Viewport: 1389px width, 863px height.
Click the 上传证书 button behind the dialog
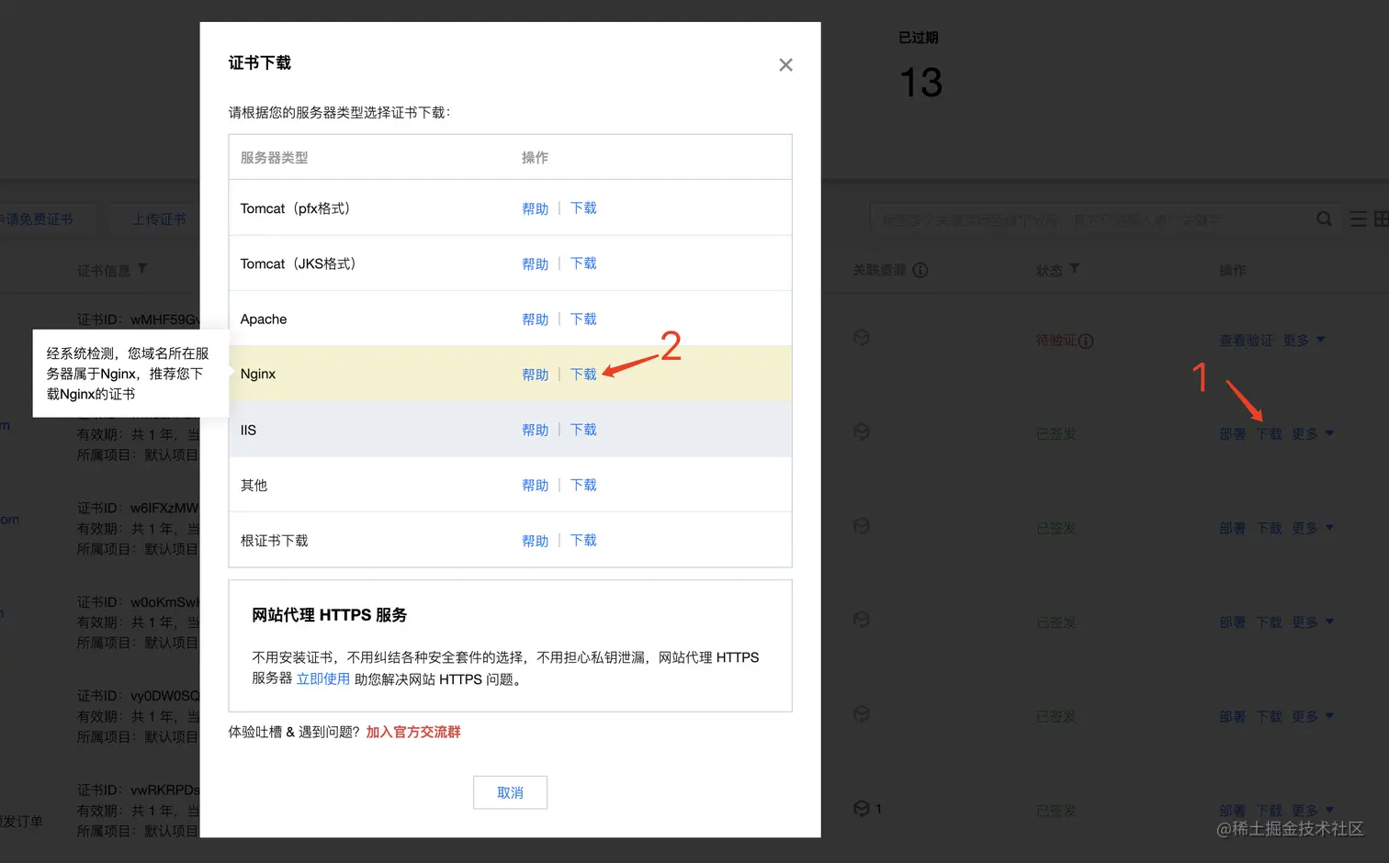point(158,219)
